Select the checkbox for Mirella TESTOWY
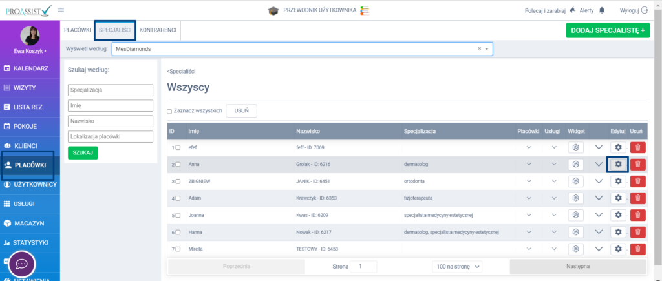This screenshot has width=662, height=281. click(x=178, y=249)
